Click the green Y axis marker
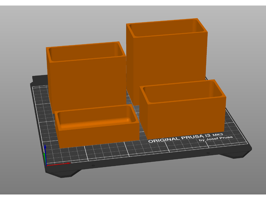266x200 pixels. 45,158
